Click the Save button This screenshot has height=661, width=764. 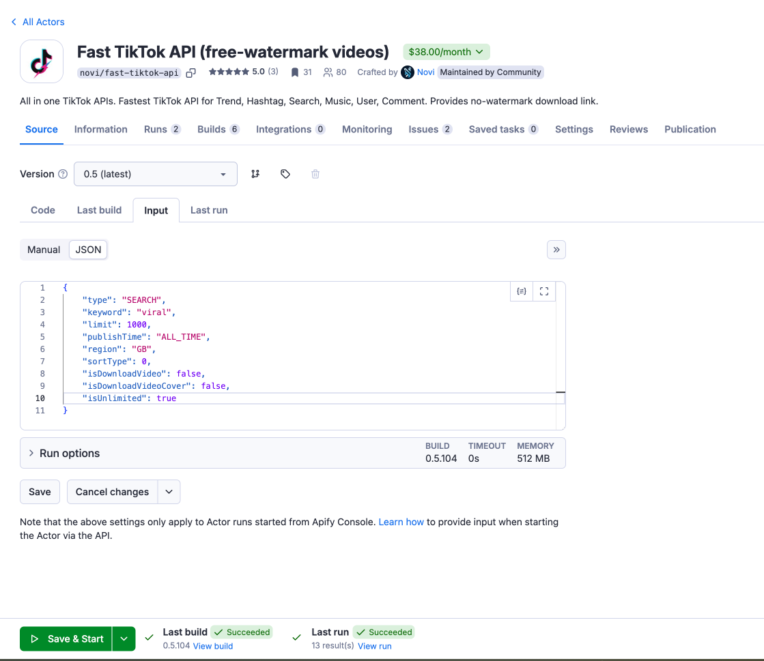(x=40, y=492)
